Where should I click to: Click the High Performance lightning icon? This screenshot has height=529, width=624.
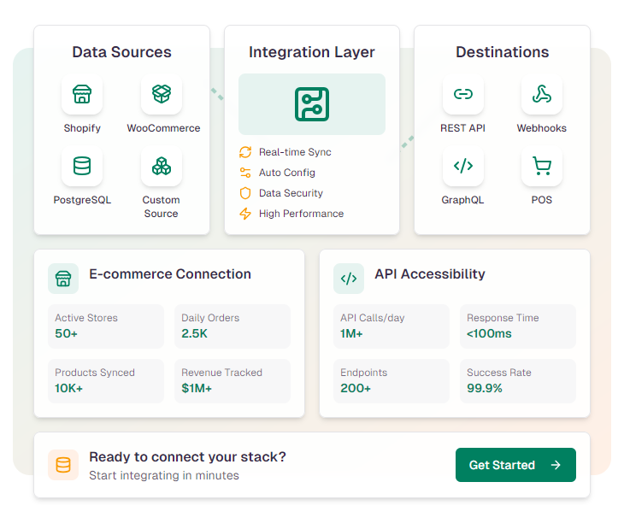click(x=245, y=214)
